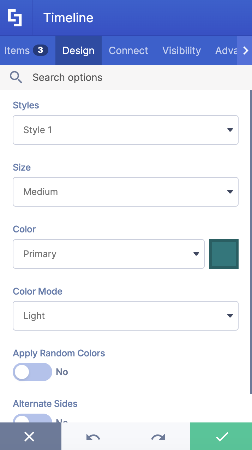Click the Elfsight logo icon
The image size is (252, 450).
(x=16, y=17)
